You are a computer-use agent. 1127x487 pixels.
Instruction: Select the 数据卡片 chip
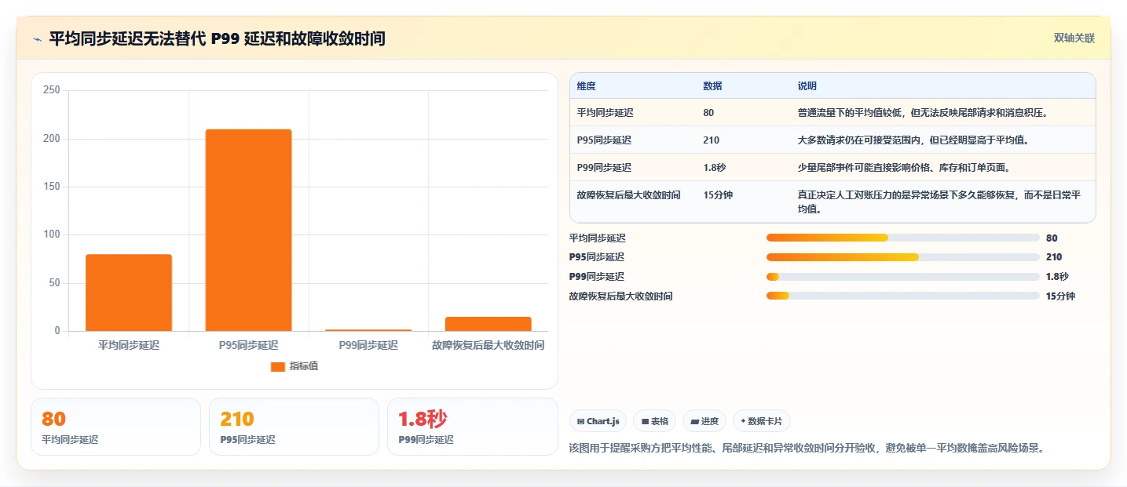(762, 421)
